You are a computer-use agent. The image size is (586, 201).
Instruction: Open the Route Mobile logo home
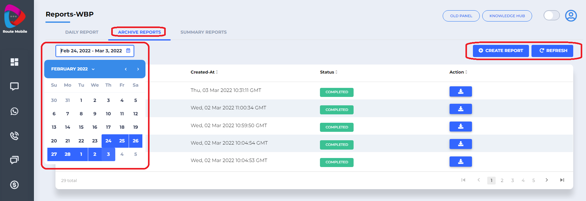(15, 19)
